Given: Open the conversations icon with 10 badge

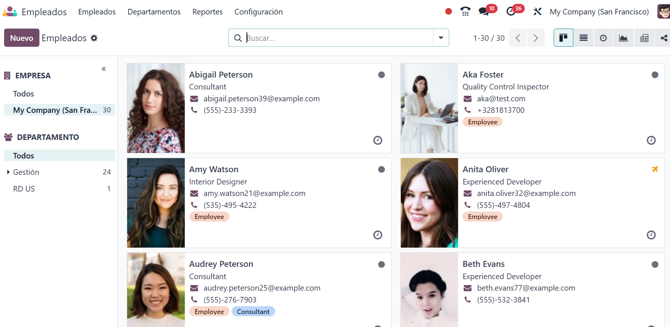Looking at the screenshot, I should click(x=484, y=12).
